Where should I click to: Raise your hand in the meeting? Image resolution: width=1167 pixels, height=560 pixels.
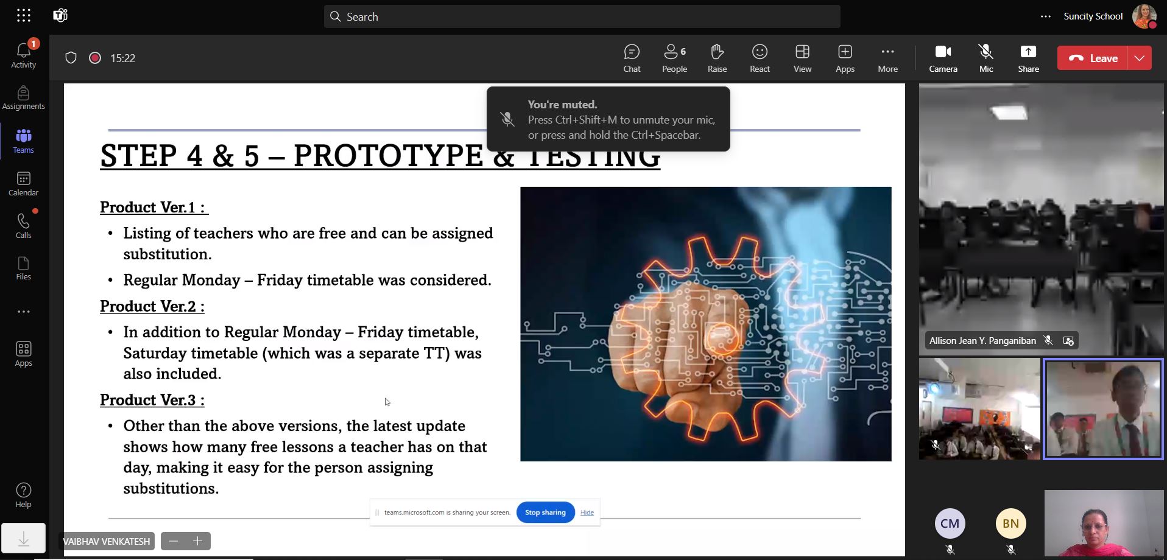click(717, 58)
